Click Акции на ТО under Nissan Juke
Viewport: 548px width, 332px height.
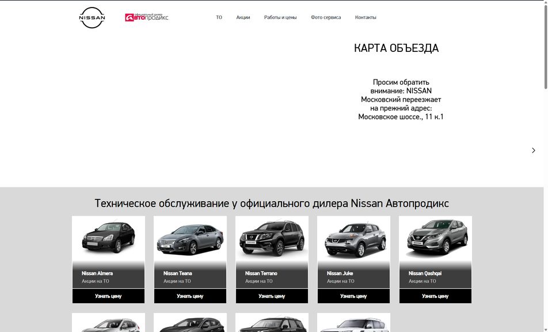tap(341, 281)
